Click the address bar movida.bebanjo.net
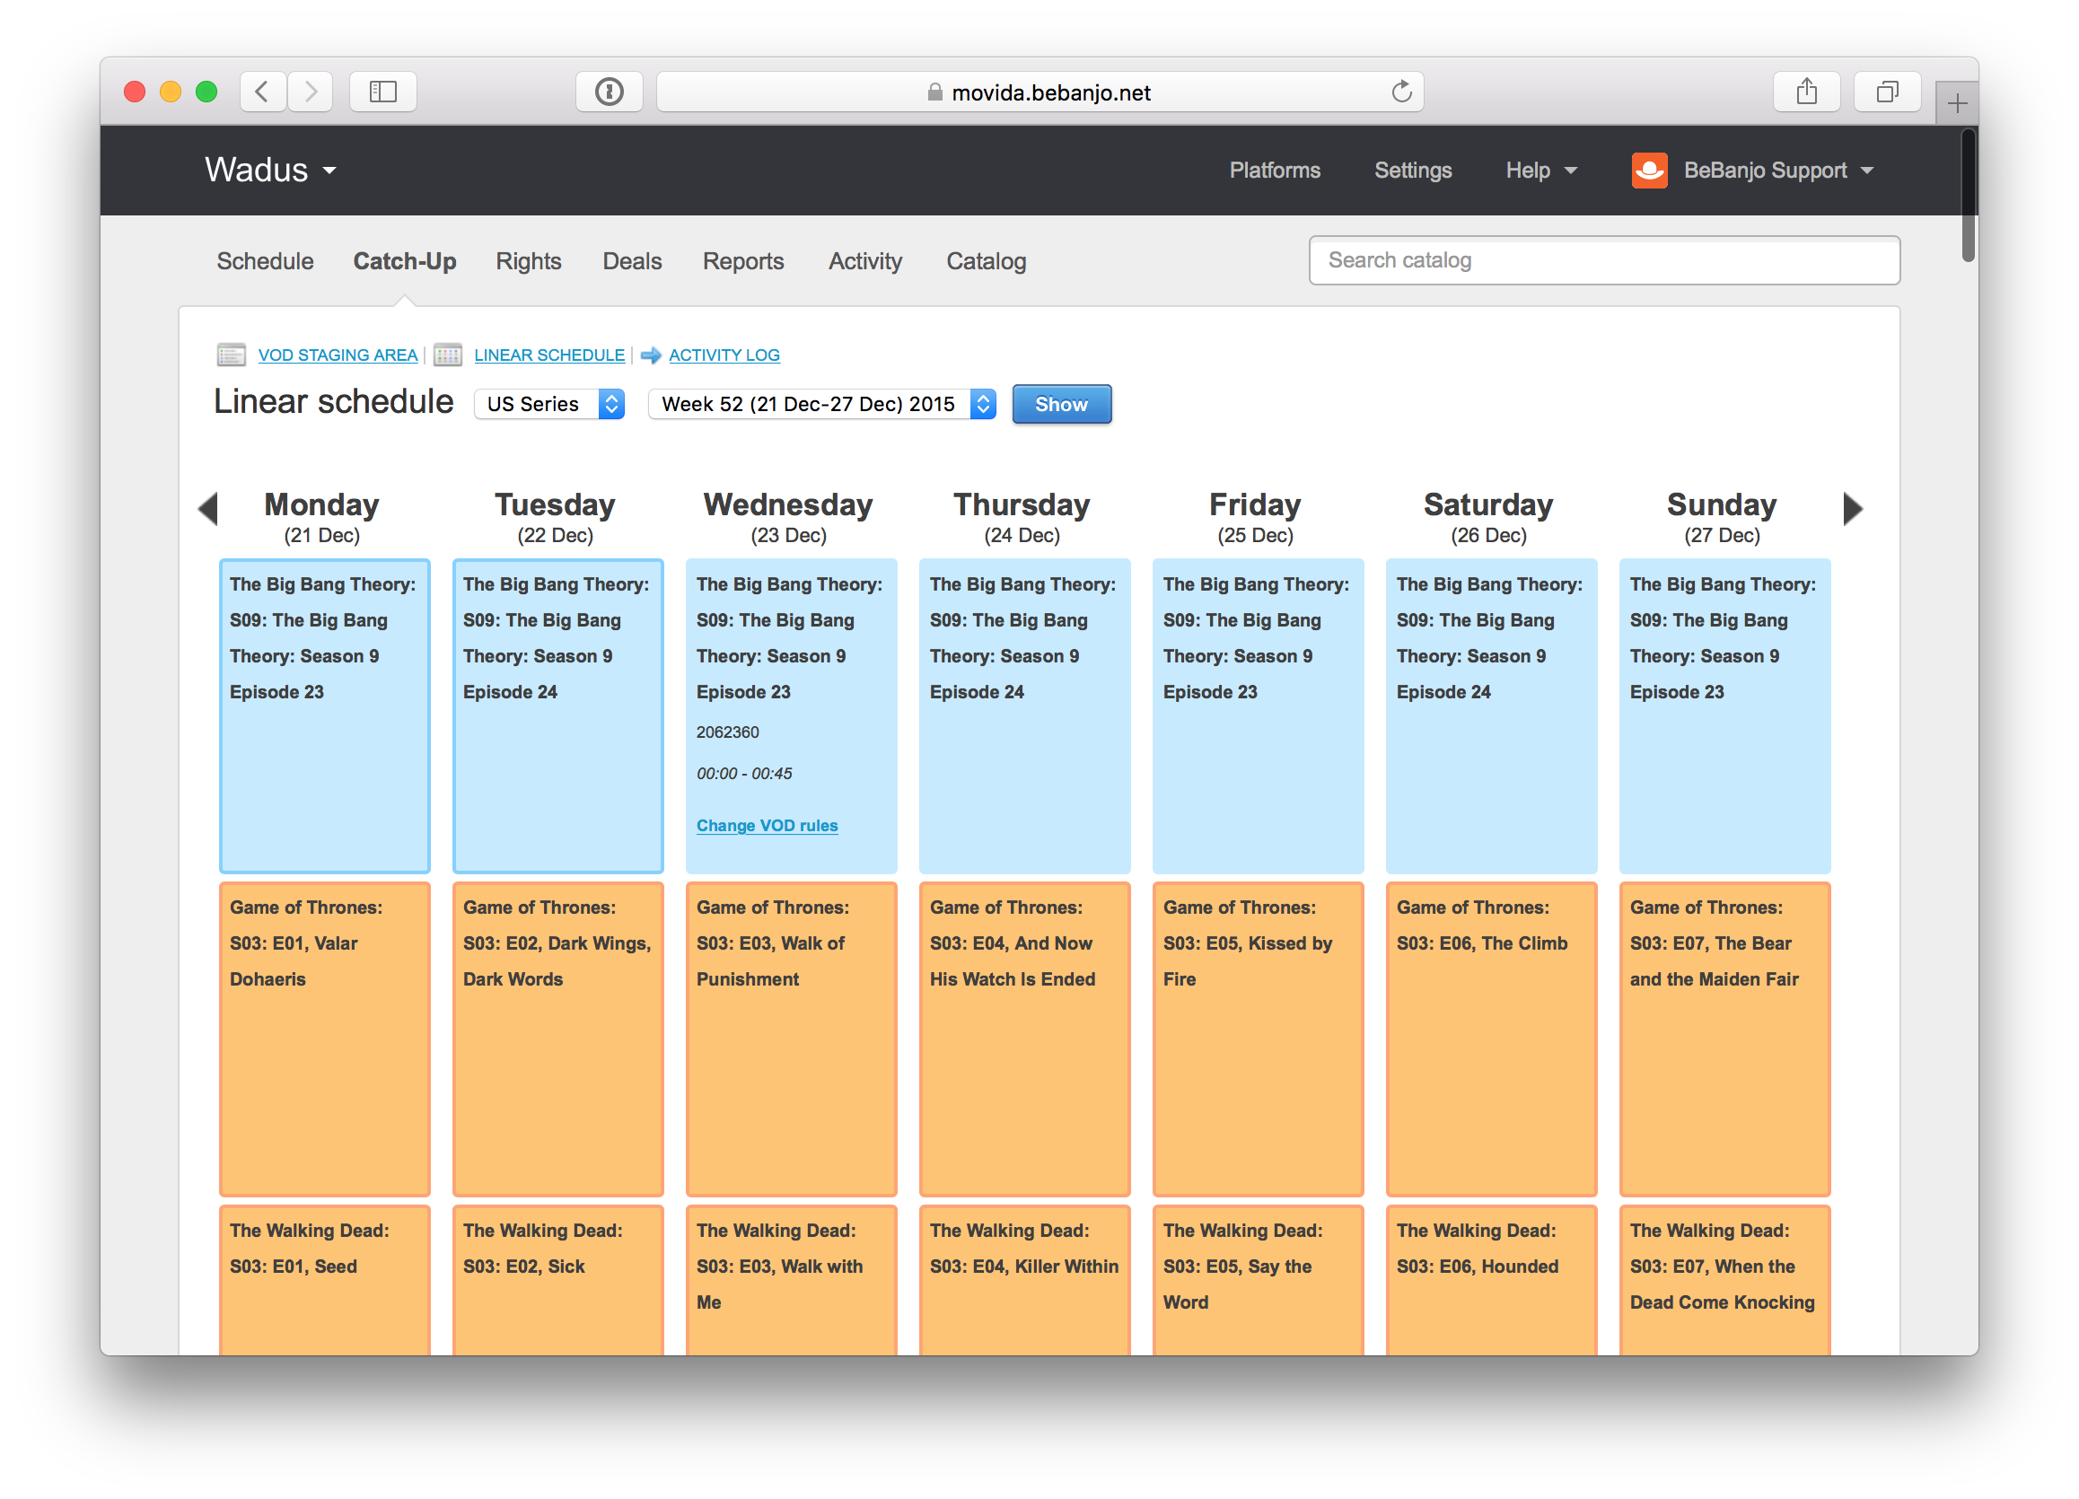The width and height of the screenshot is (2079, 1499). click(1039, 92)
